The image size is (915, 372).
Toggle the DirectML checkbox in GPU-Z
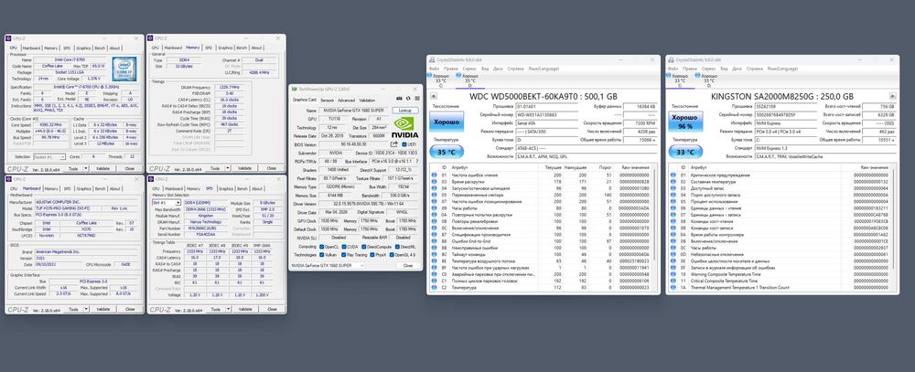(x=397, y=247)
